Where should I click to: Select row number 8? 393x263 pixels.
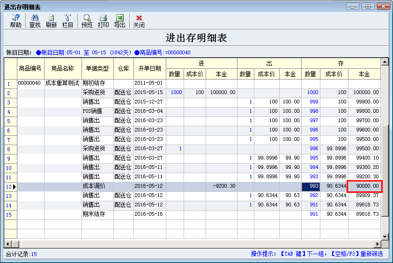10,149
